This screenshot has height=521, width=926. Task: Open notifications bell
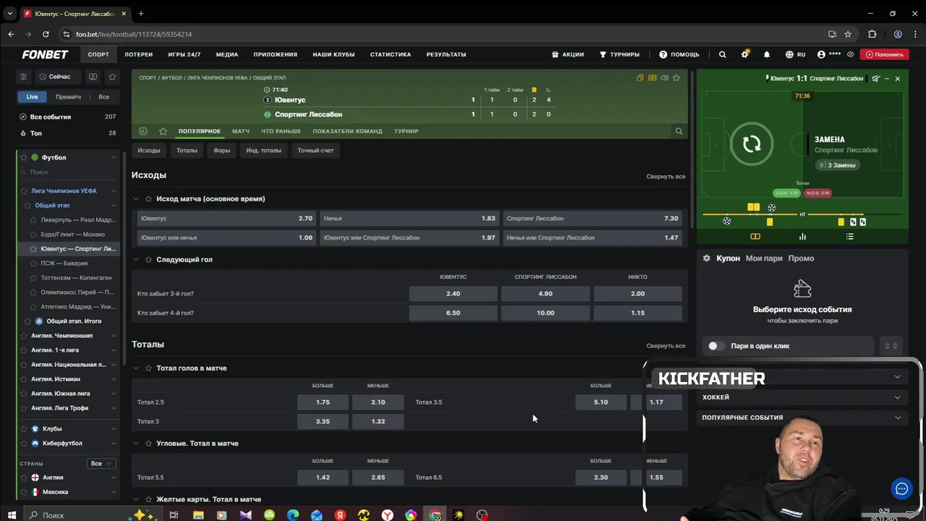point(767,54)
